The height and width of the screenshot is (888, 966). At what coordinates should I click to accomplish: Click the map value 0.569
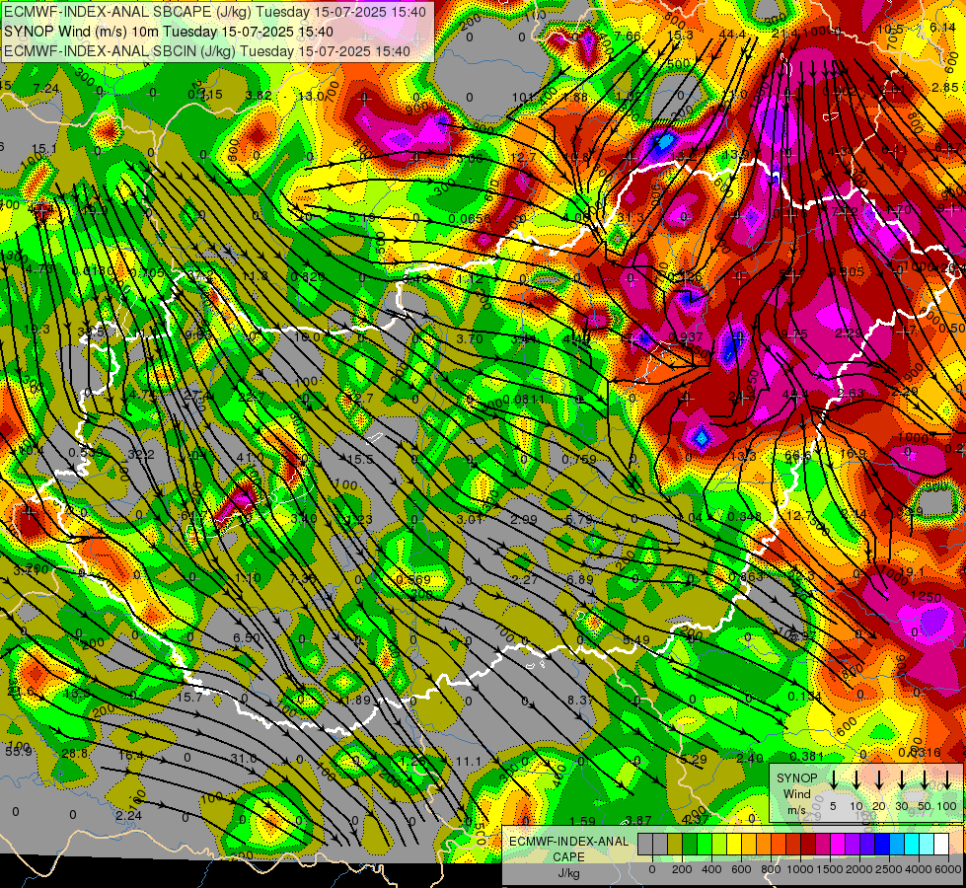(x=413, y=580)
